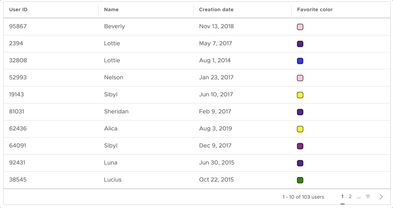Click the blue swatch for user 32808
Viewport: 393px width, 208px height.
tap(300, 61)
